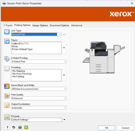Click the 2-Sided Printing pages icon
The width and height of the screenshot is (135, 131).
pyautogui.click(x=7, y=59)
